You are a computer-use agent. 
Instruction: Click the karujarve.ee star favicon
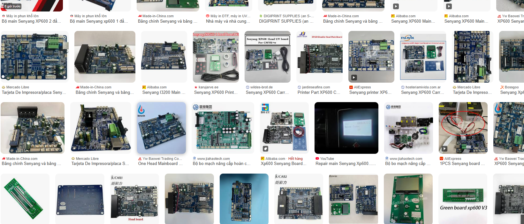tap(196, 87)
